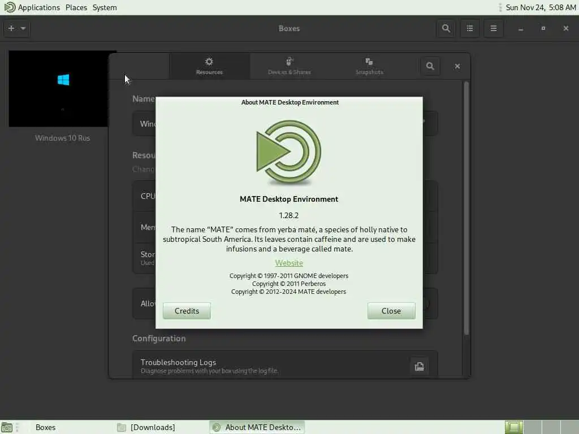Click the MATE logo in About dialog
Viewport: 579px width, 434px height.
(x=289, y=152)
